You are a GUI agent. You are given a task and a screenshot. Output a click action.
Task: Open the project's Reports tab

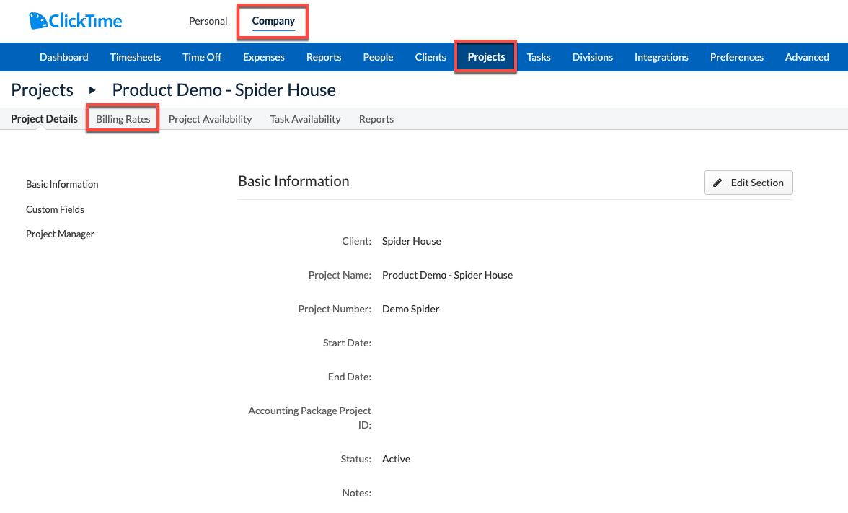click(376, 119)
